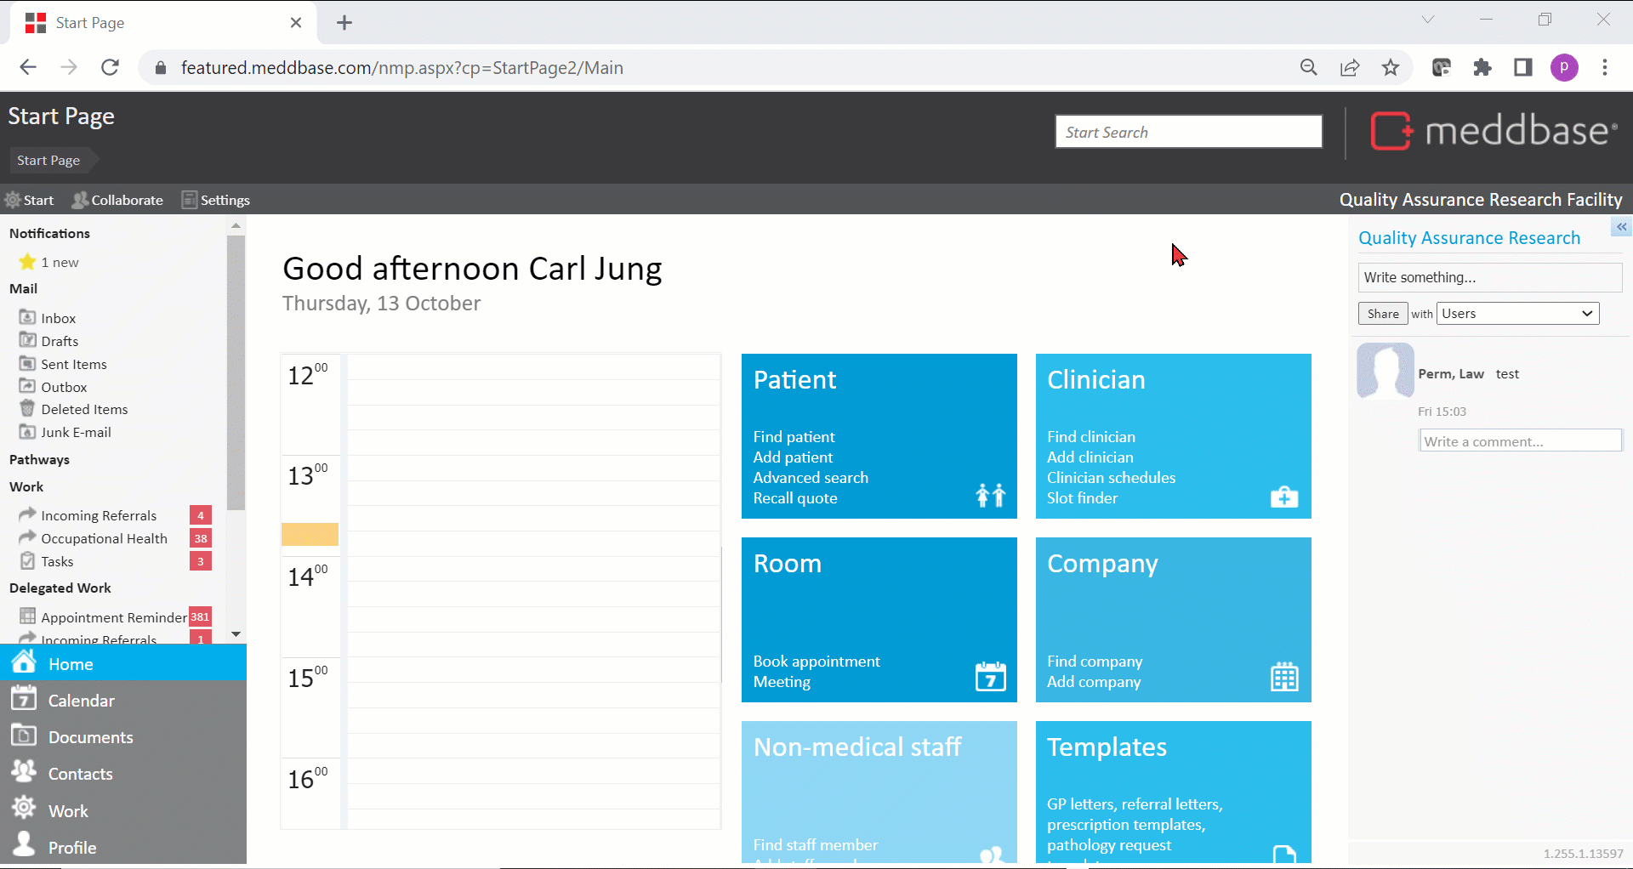1633x869 pixels.
Task: Click the Write a comment field
Action: click(x=1519, y=441)
